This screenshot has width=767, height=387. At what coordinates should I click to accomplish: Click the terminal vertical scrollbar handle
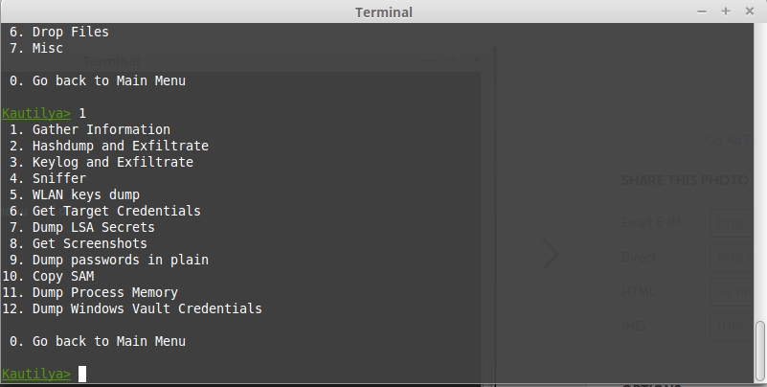[x=759, y=351]
